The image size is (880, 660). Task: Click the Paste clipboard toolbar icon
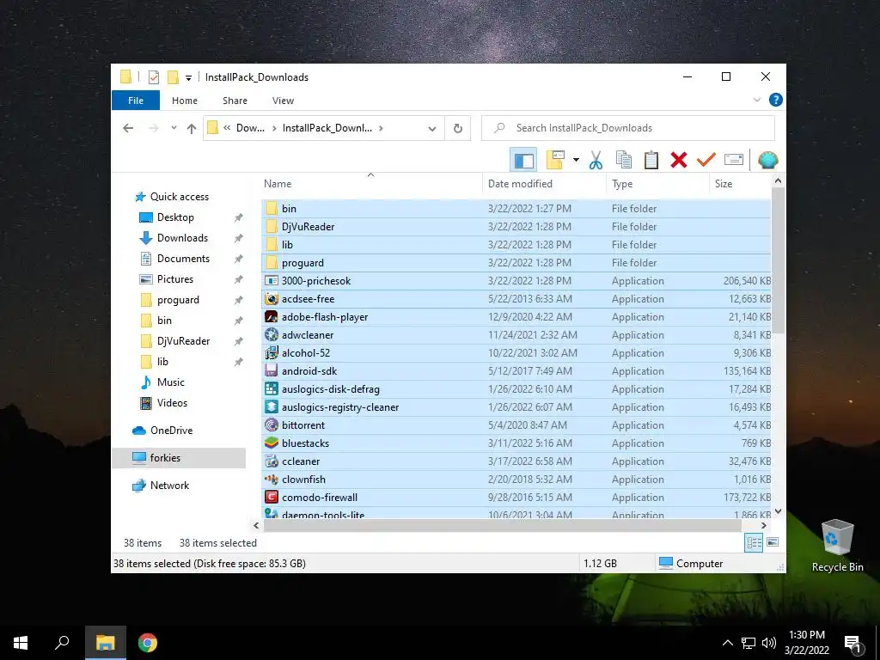point(651,161)
